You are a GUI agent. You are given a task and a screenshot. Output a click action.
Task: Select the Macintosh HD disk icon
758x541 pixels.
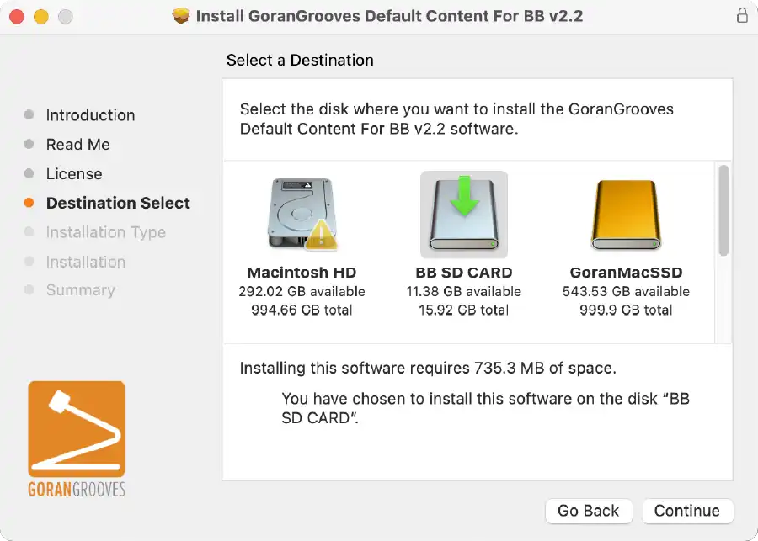point(302,214)
